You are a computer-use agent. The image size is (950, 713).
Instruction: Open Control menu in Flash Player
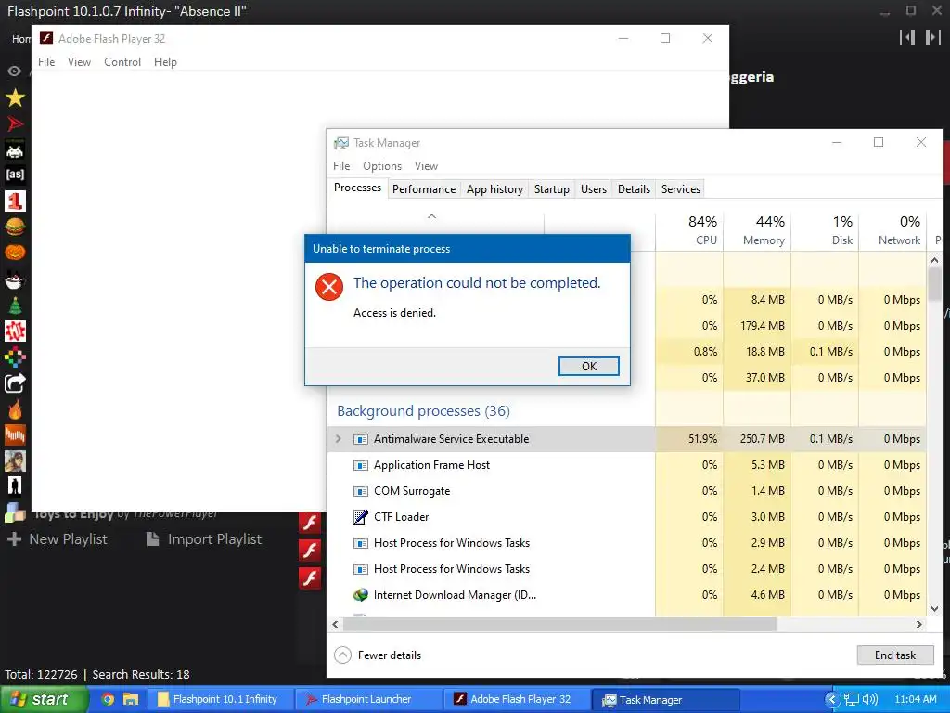pos(122,62)
